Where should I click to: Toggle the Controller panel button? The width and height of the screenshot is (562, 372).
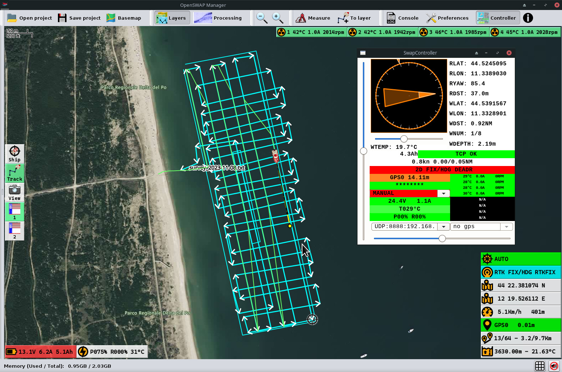click(497, 18)
